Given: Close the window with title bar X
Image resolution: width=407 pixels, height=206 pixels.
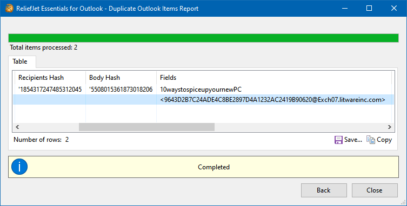Looking at the screenshot, I should 394,8.
